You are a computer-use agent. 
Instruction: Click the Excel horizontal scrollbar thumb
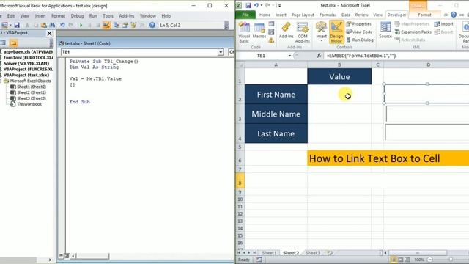tap(418, 253)
